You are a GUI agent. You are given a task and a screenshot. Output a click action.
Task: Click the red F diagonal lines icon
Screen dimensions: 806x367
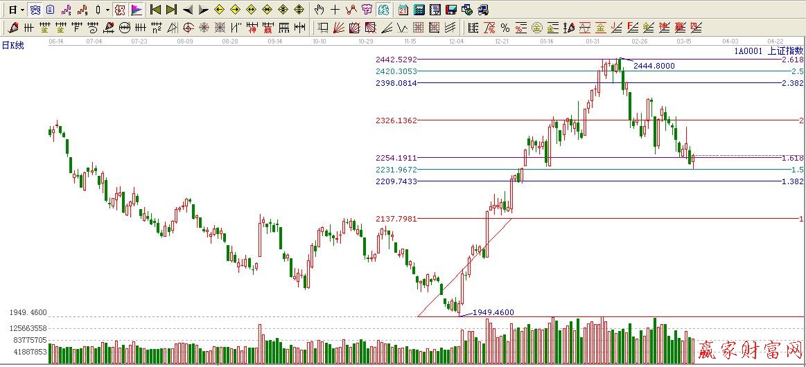(x=632, y=27)
